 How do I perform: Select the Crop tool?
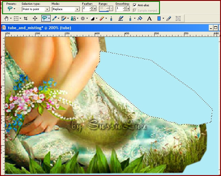(x=26, y=18)
